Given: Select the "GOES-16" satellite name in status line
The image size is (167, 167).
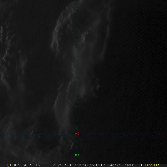Looking at the screenshot, I should tap(31, 165).
